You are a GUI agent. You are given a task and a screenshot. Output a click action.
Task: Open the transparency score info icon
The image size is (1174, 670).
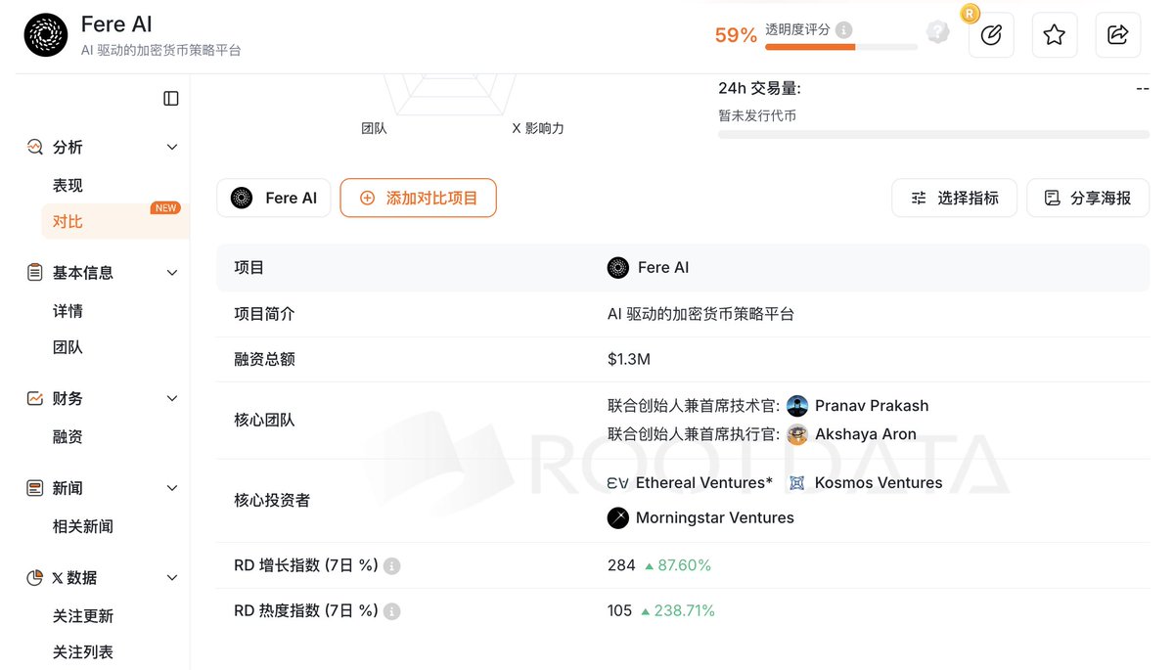point(844,30)
